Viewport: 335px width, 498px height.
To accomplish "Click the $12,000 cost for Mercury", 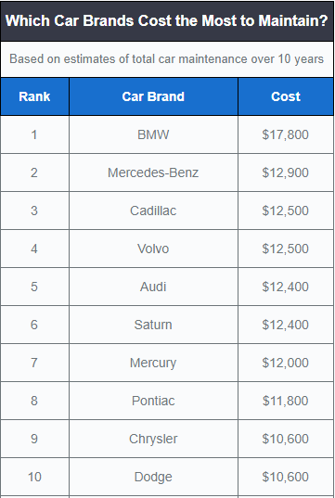I will click(286, 363).
